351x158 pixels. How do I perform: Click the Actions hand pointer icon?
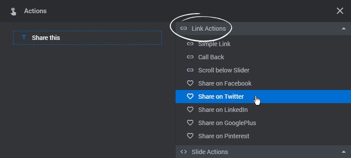[13, 11]
